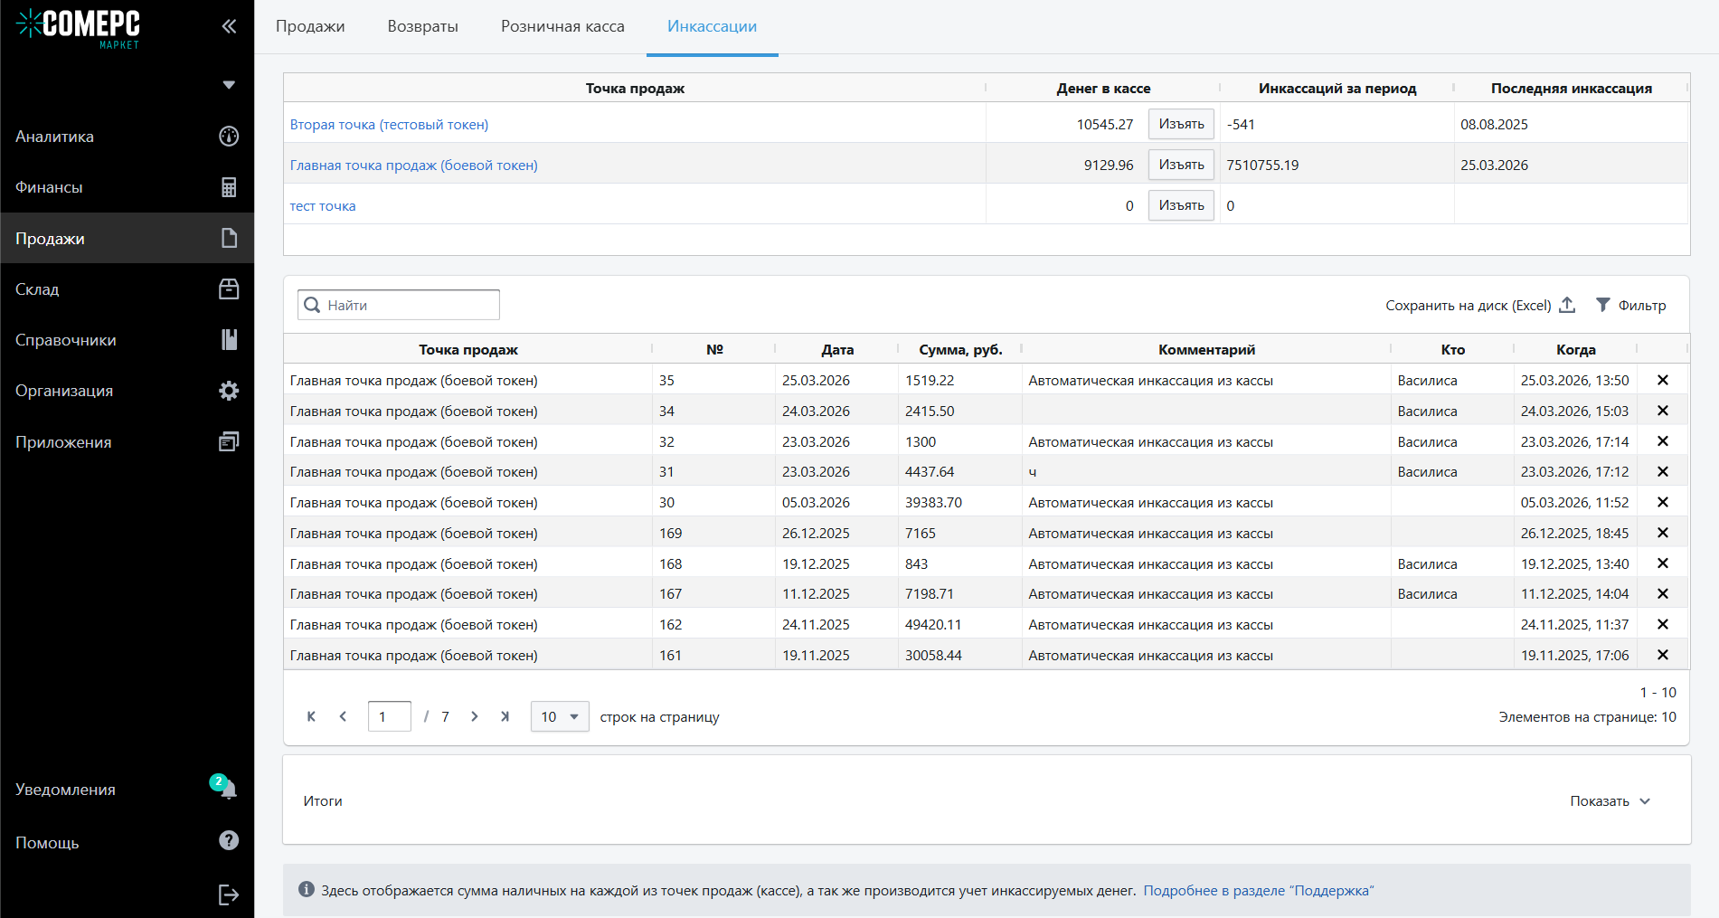Viewport: 1719px width, 918px height.
Task: Switch to the Розничная касса tab
Action: coord(562,26)
